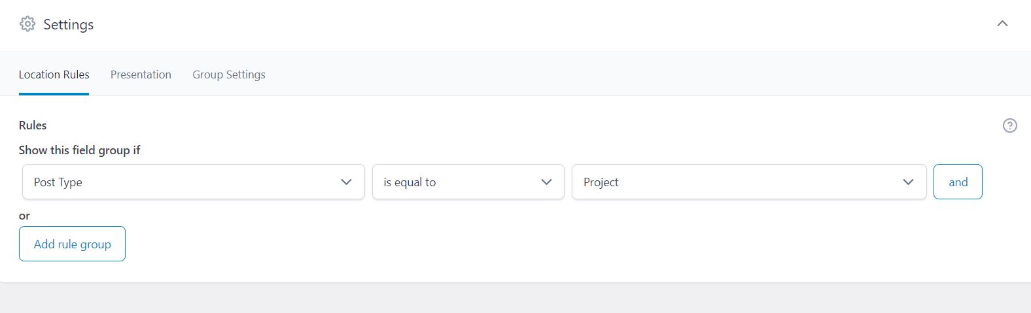Click the arrow on the Project dropdown

click(908, 182)
